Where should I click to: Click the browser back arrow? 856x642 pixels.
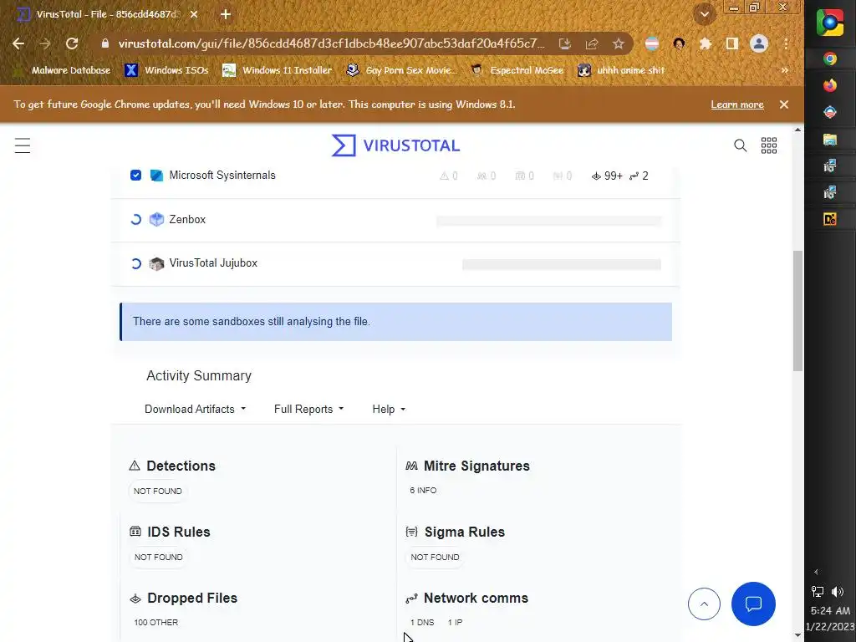[x=18, y=43]
